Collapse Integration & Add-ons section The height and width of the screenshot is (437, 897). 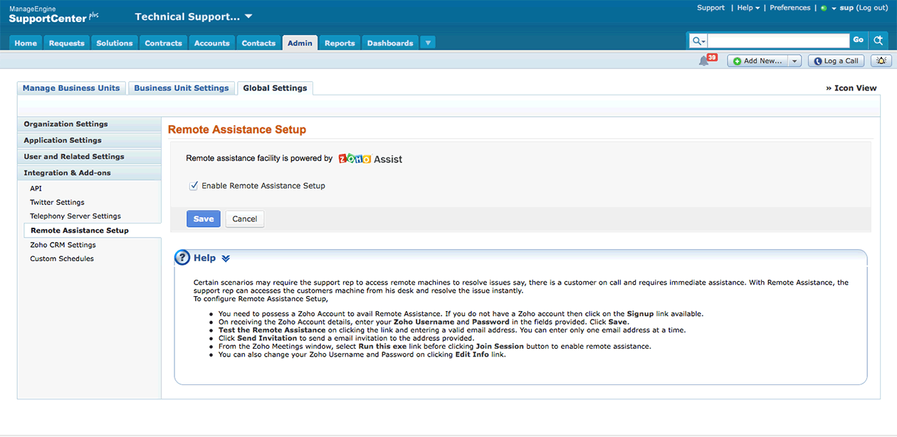pyautogui.click(x=89, y=173)
